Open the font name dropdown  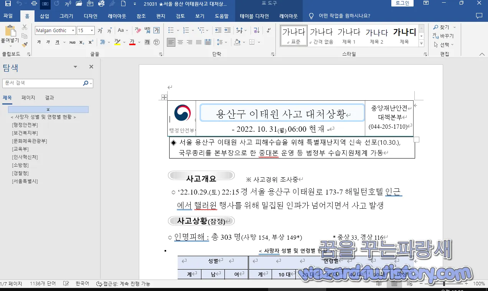tap(73, 31)
